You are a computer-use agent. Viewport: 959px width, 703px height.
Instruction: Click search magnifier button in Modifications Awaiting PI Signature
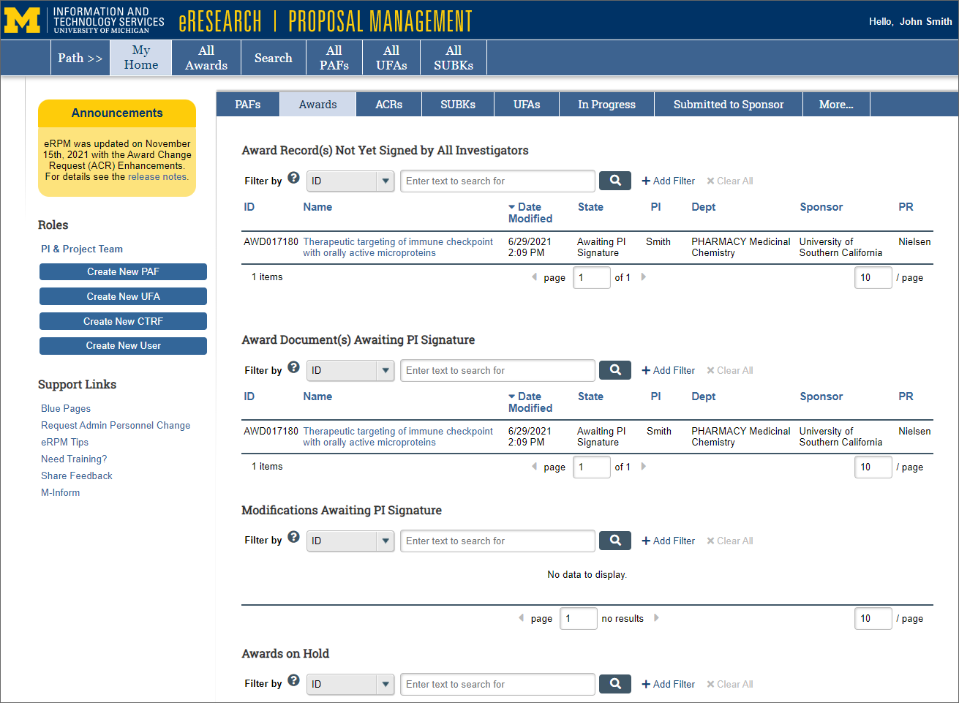coord(615,541)
